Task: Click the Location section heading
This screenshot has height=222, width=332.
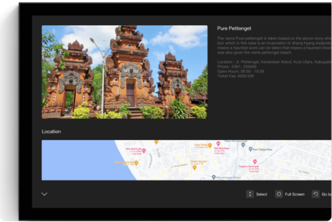Action: [x=51, y=132]
